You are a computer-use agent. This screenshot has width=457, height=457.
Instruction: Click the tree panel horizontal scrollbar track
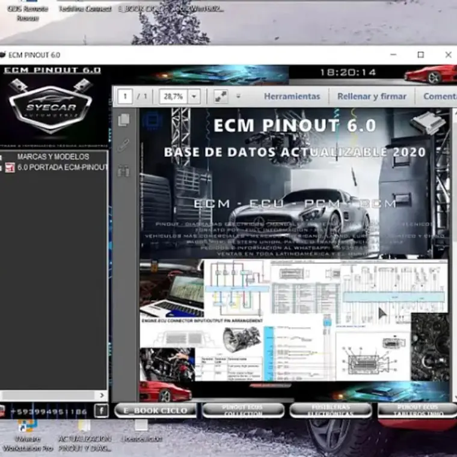tap(49, 395)
